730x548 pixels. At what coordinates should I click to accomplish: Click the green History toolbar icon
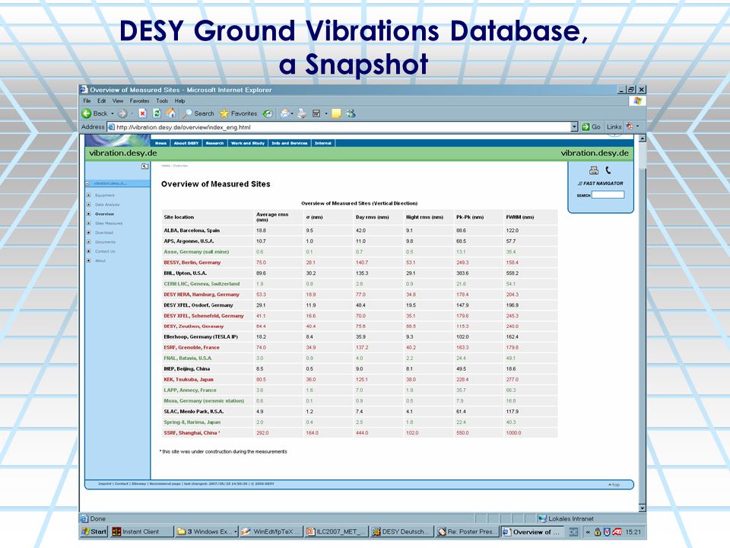tap(268, 113)
